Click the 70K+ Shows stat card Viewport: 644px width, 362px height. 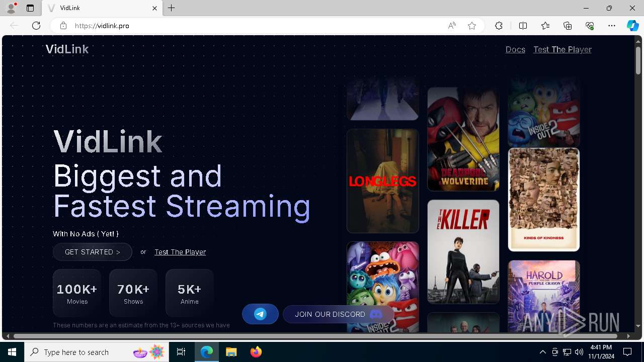(x=133, y=293)
